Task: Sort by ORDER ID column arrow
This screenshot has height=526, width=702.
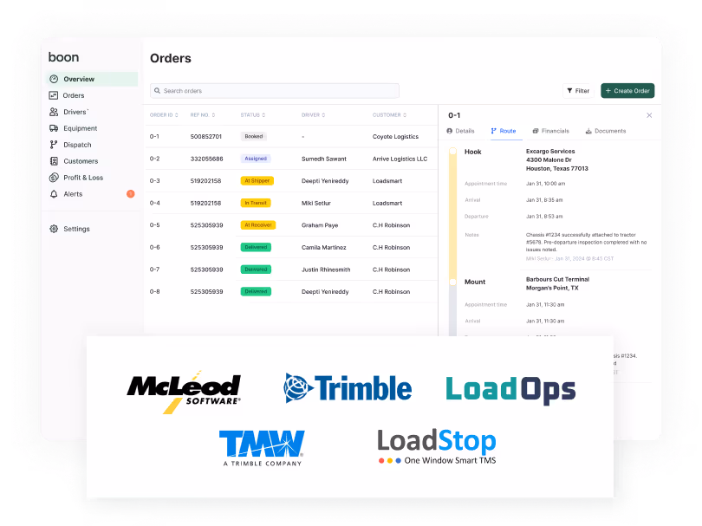Action: tap(177, 115)
